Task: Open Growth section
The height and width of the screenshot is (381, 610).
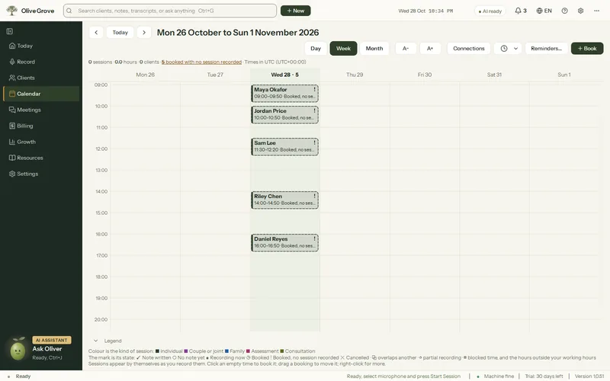Action: [x=41, y=142]
